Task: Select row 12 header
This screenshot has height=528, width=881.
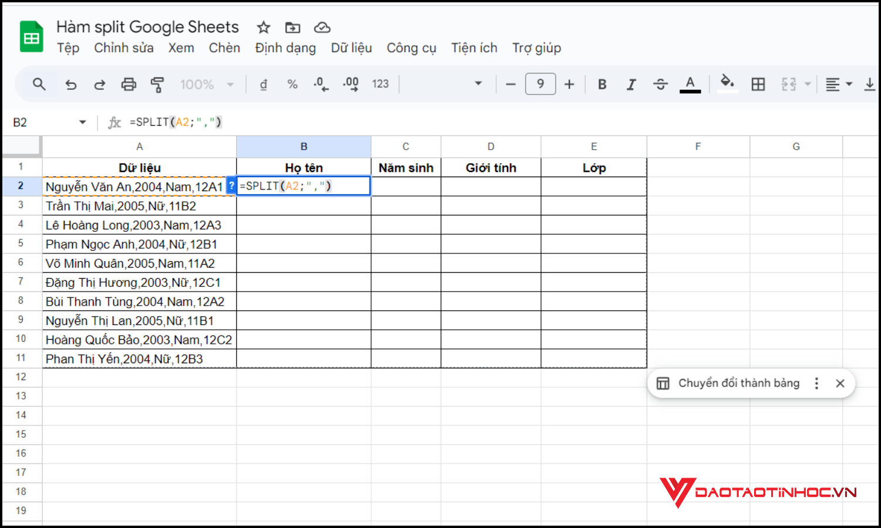Action: click(21, 377)
